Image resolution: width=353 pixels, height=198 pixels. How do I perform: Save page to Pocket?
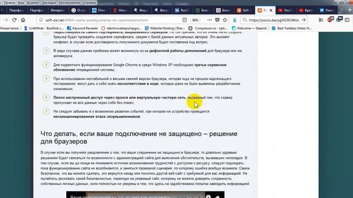click(217, 20)
